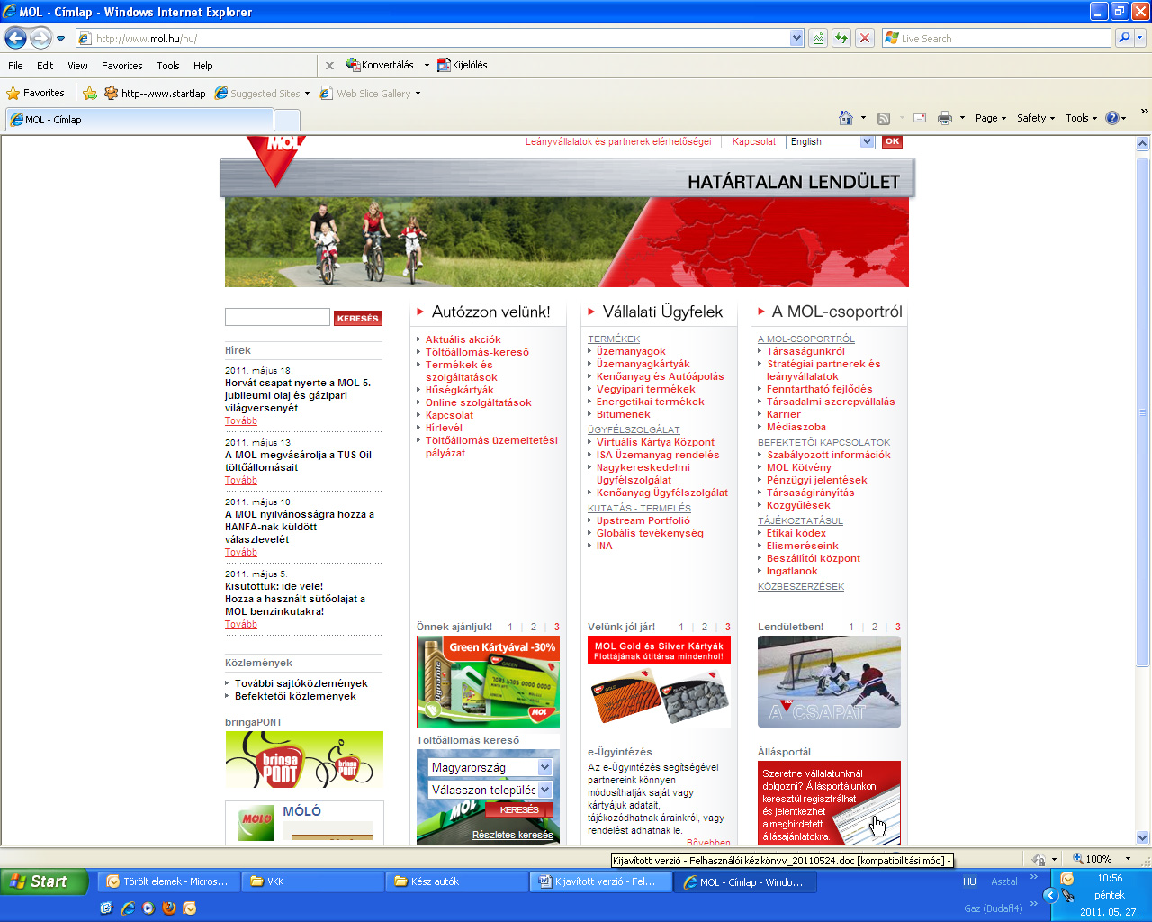
Task: Click the Add to Favorites Bar icon
Action: click(x=90, y=93)
